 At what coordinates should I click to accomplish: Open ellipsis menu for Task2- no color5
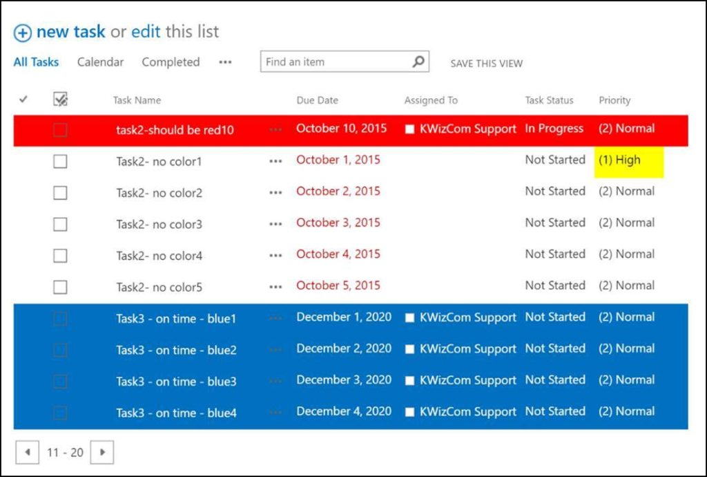click(275, 287)
